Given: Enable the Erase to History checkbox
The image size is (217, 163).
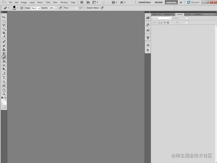Looking at the screenshot, I should pyautogui.click(x=85, y=8).
